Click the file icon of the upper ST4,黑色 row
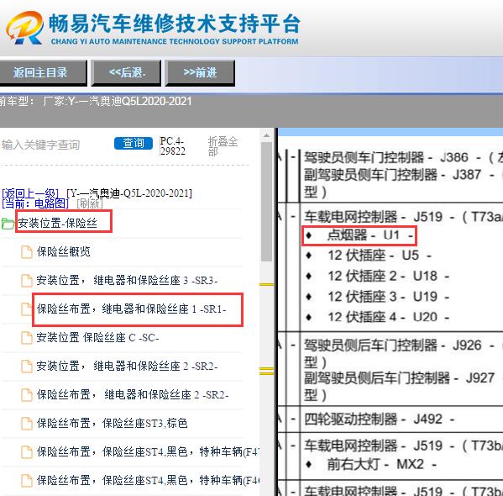The image size is (503, 496). [x=27, y=452]
